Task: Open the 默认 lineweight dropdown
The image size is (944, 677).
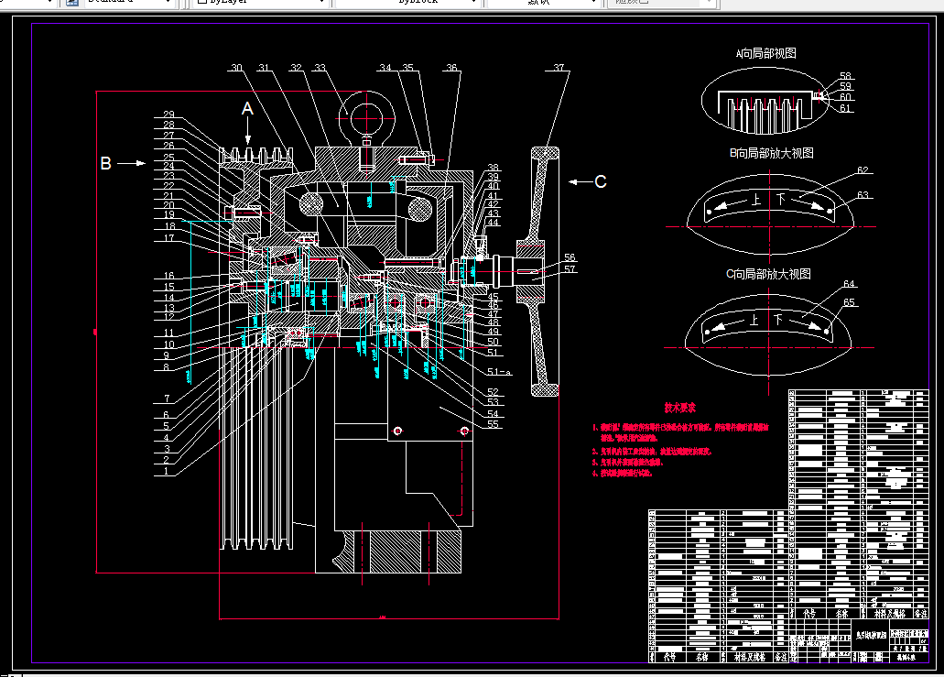Action: [x=593, y=3]
